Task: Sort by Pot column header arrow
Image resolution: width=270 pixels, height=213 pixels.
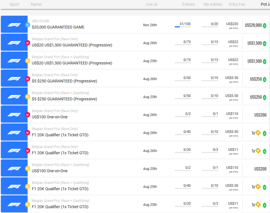Action: click(x=268, y=4)
